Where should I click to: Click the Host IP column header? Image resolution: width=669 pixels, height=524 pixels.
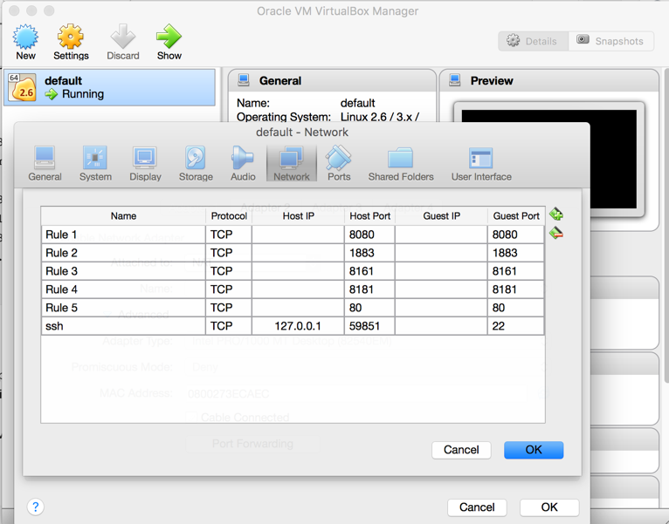[x=298, y=216]
